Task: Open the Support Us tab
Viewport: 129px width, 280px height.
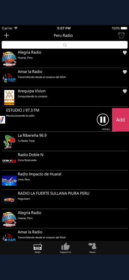Action: tap(65, 248)
